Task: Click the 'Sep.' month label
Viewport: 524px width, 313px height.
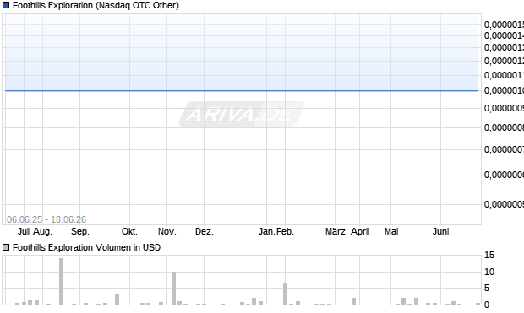Action: (80, 231)
